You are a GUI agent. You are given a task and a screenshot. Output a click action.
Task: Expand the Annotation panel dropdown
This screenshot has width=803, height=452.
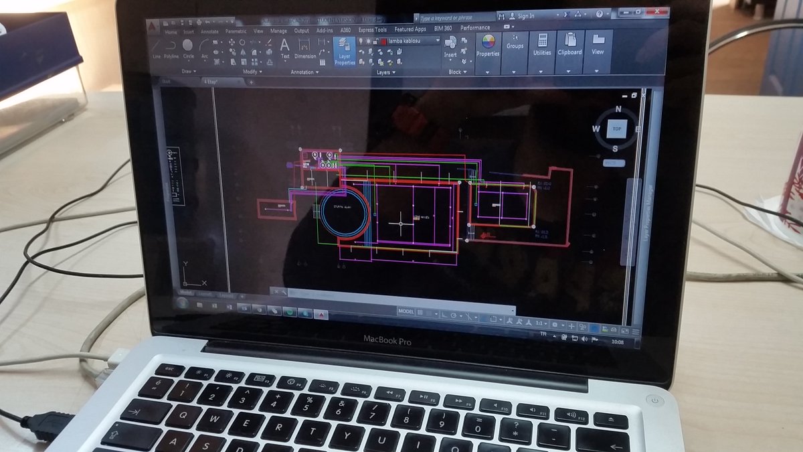[306, 72]
